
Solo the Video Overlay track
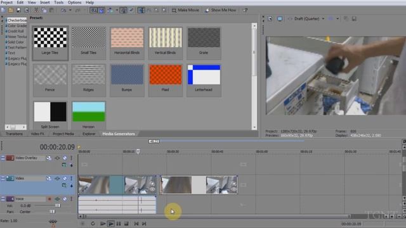tap(71, 158)
